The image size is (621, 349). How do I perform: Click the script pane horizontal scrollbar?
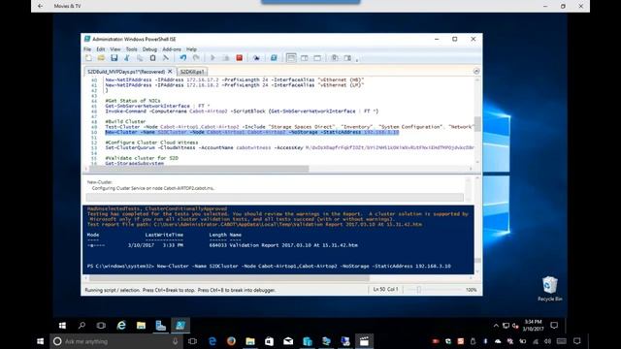coord(199,169)
